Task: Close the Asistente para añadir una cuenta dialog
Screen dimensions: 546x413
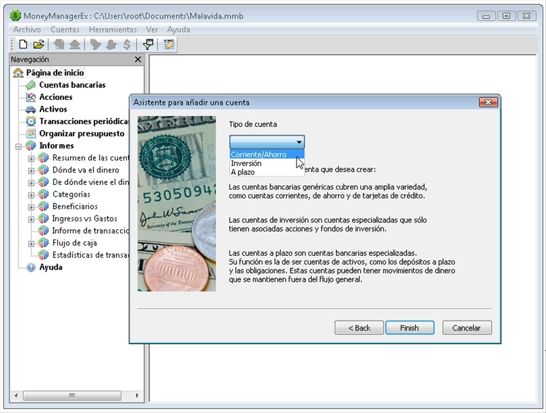Action: click(x=488, y=102)
